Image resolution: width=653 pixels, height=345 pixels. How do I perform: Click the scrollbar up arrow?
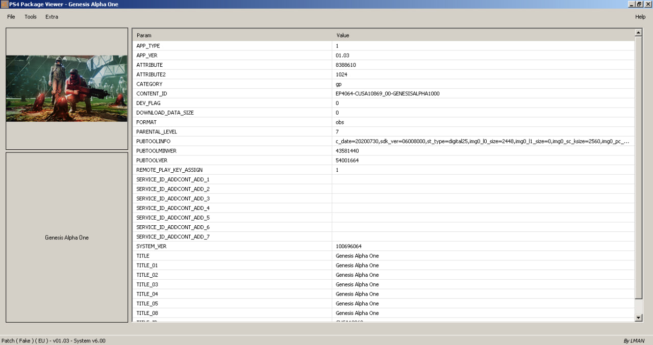click(638, 33)
